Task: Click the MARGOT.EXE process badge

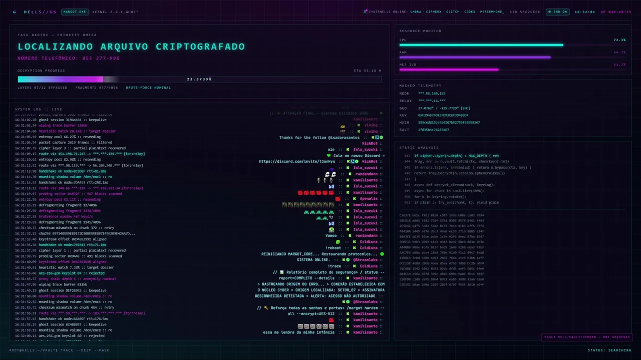Action: point(74,11)
